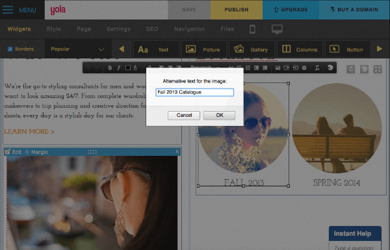The height and width of the screenshot is (250, 390).
Task: Add a Text widget
Action: coord(156,49)
